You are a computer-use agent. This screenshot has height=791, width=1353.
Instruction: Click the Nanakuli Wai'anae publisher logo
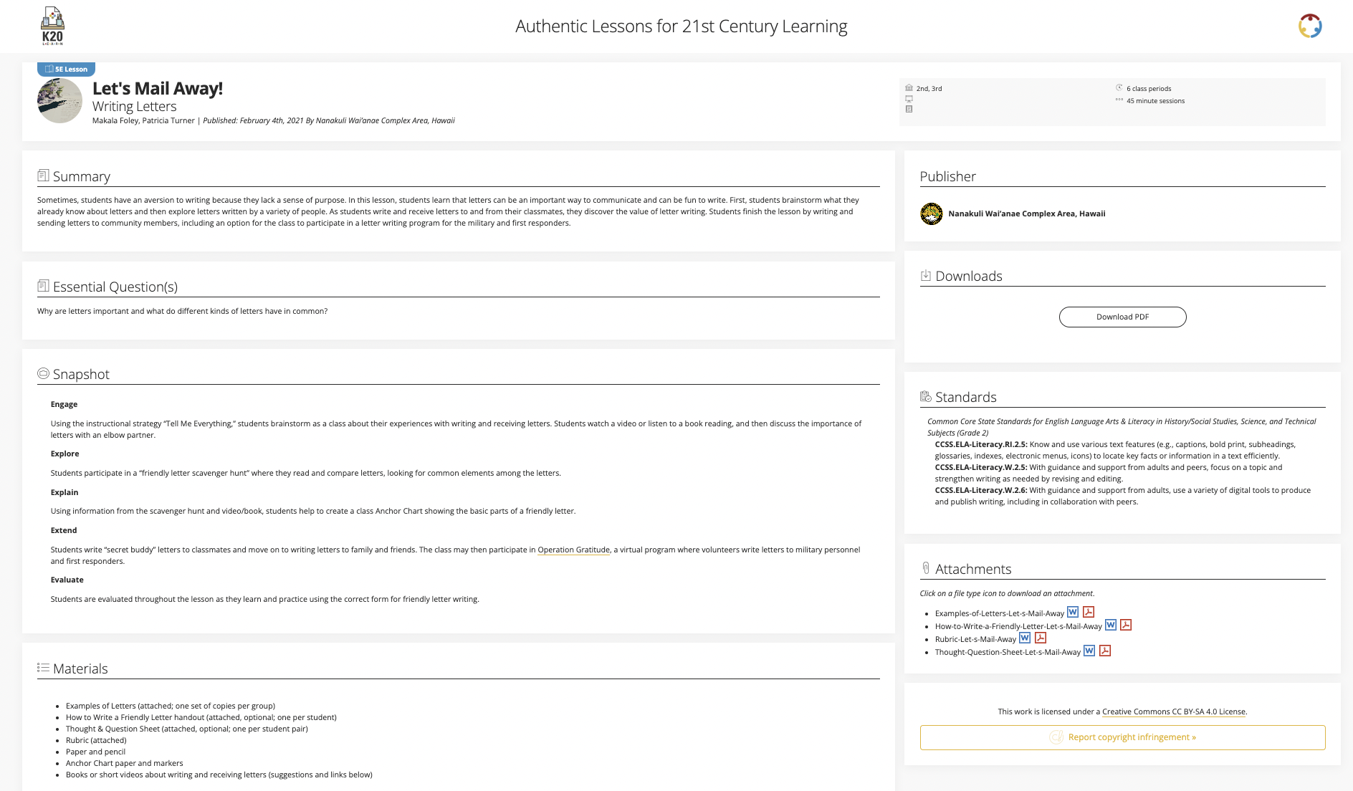[x=932, y=214]
